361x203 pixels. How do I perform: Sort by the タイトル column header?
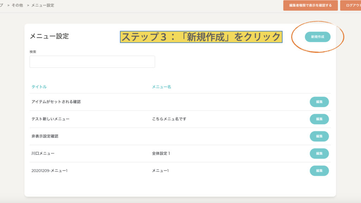click(39, 87)
